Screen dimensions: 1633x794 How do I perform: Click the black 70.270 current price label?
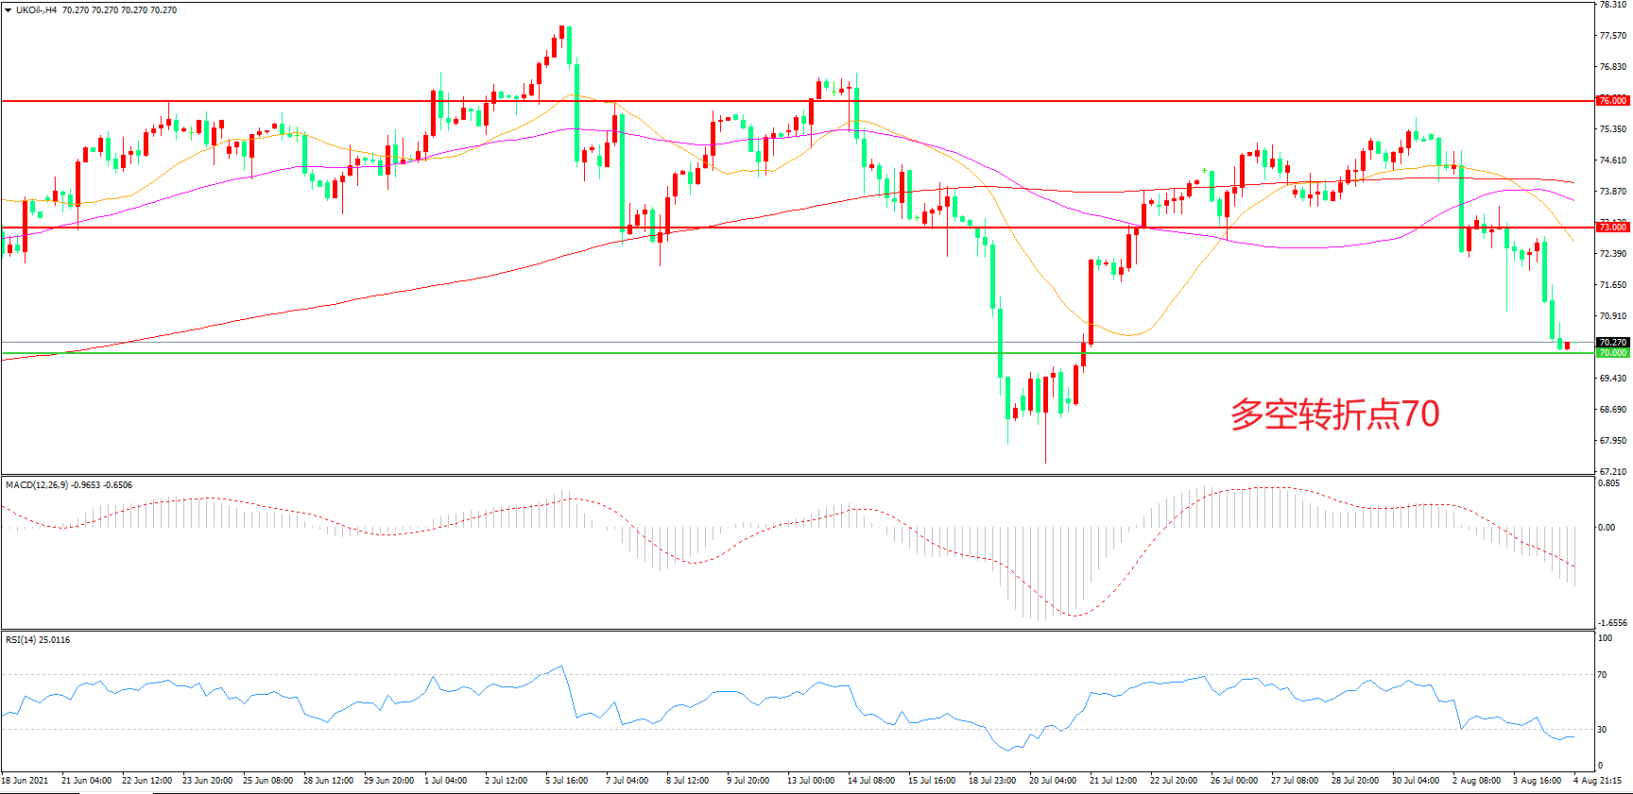coord(1612,342)
